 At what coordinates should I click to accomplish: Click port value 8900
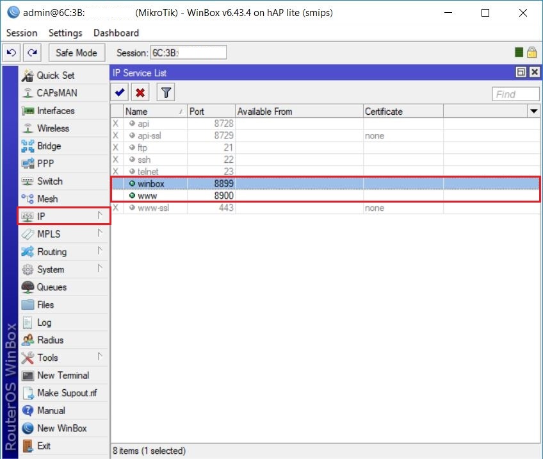(x=223, y=196)
